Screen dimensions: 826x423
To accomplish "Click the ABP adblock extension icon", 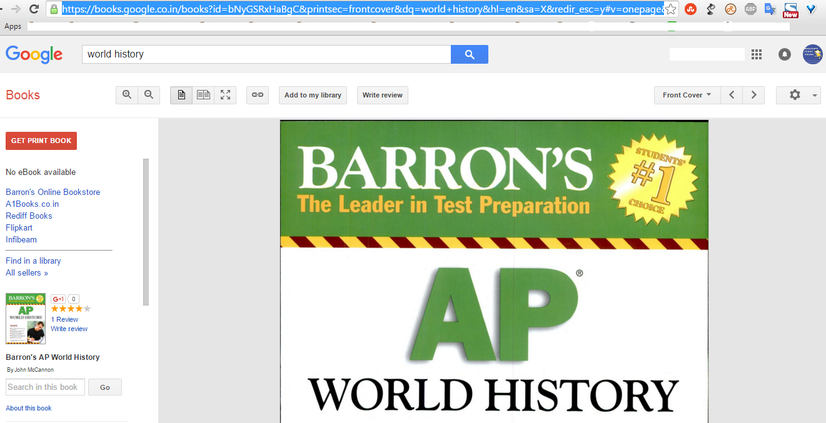I will click(x=750, y=9).
